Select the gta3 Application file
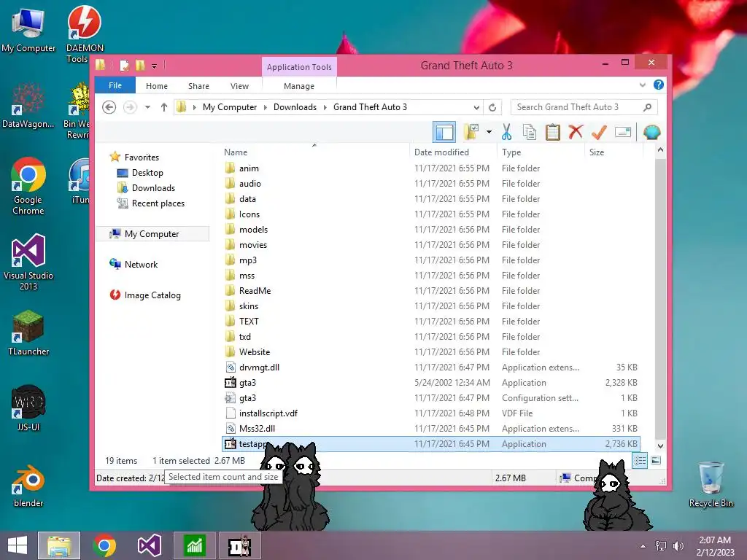The height and width of the screenshot is (560, 747). click(431, 382)
